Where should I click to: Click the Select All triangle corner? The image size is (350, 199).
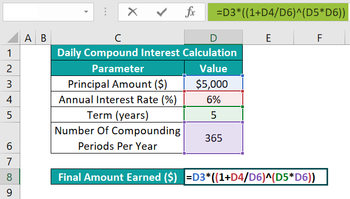12,37
